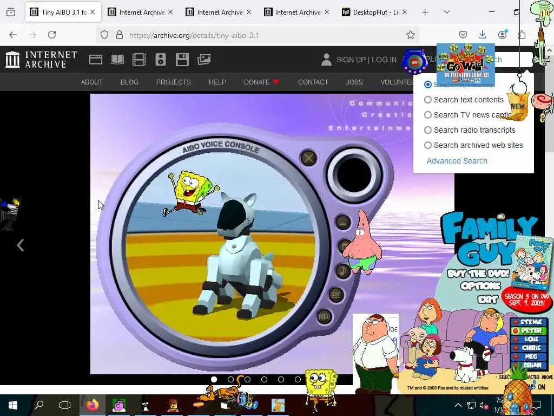Select Search TV news captions option

tap(428, 115)
